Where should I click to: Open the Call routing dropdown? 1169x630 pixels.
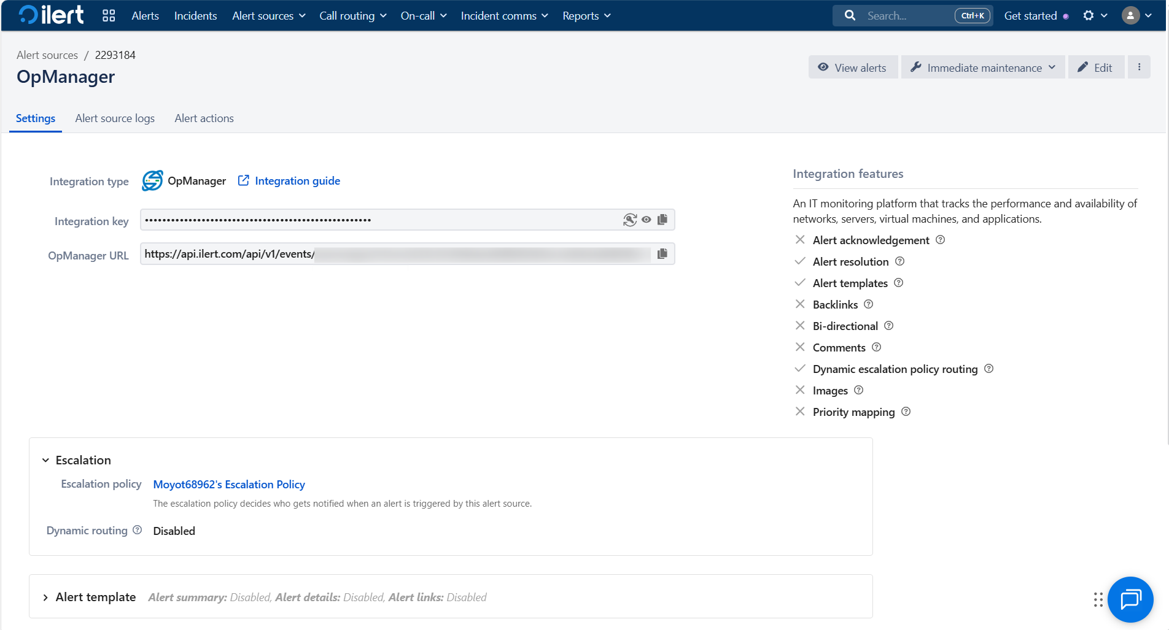353,16
